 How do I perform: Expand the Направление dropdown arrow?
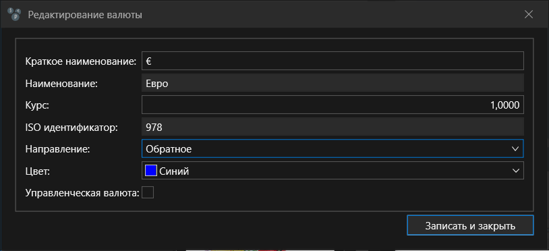[515, 149]
